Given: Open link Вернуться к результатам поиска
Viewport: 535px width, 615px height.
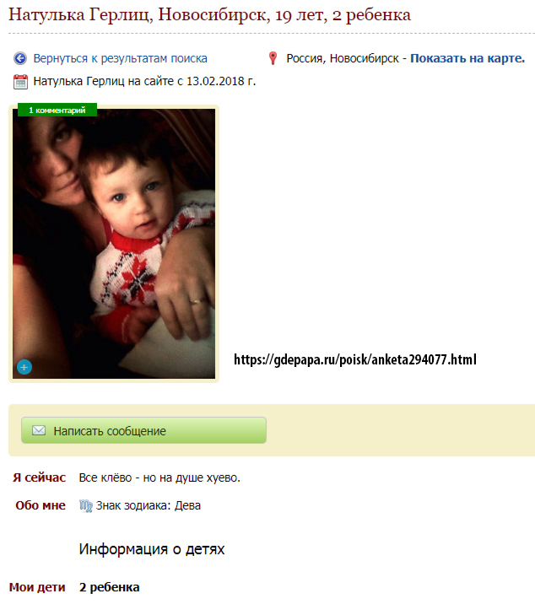Looking at the screenshot, I should [120, 58].
